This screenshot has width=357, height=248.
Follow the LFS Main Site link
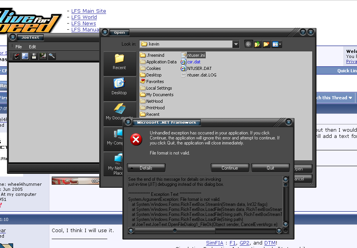(88, 11)
